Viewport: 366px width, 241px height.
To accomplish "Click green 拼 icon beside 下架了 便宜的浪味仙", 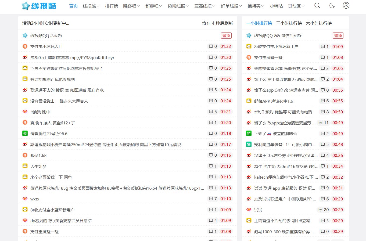I will [x=249, y=134].
